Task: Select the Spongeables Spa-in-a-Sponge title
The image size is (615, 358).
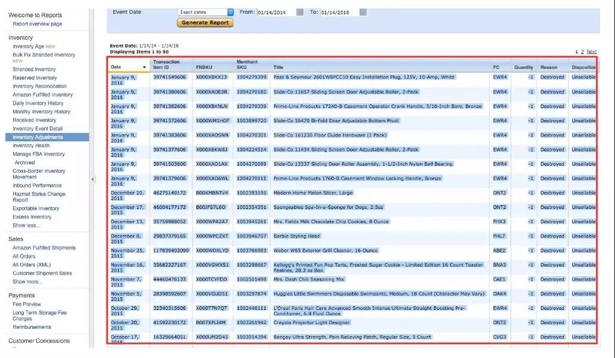Action: click(x=328, y=207)
